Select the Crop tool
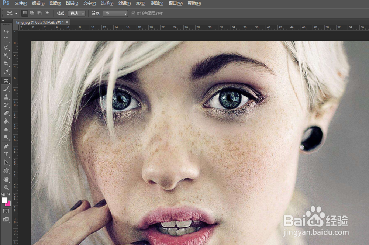 pos(6,63)
